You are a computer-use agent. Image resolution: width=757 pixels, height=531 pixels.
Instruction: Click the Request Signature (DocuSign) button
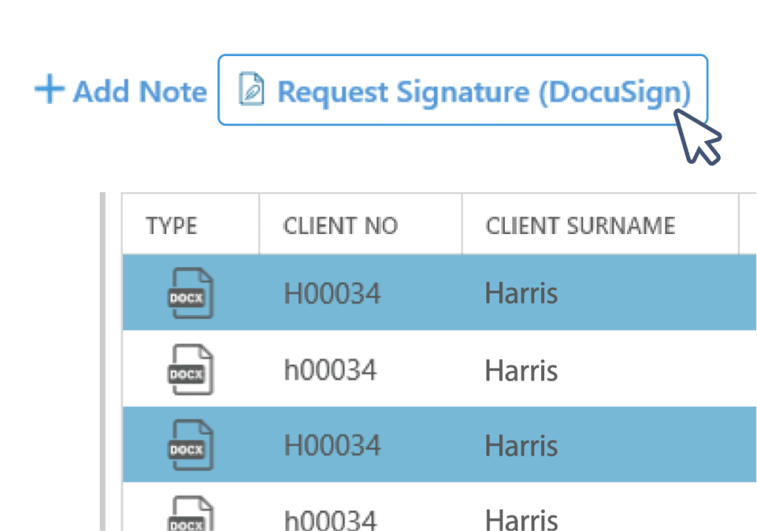click(x=463, y=89)
